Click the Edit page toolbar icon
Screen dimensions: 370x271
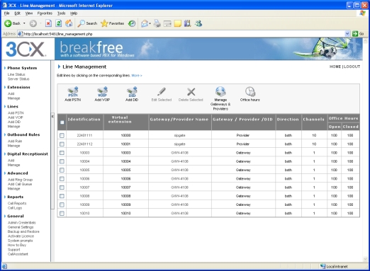[x=167, y=23]
